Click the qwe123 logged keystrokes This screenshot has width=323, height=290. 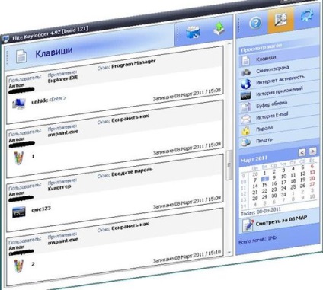click(x=41, y=209)
